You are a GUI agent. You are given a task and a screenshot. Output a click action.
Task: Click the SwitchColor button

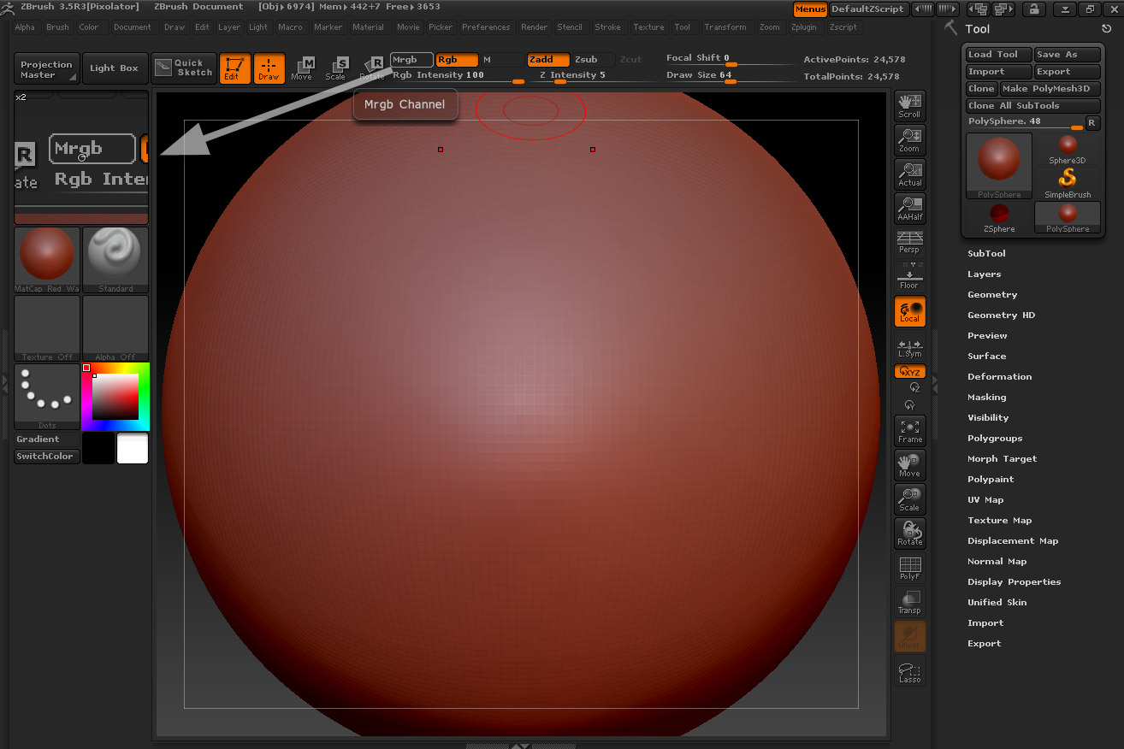(47, 457)
